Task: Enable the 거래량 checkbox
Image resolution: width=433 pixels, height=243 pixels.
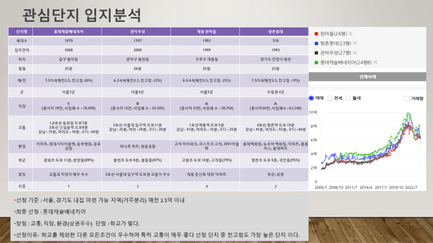Action: tap(407, 98)
